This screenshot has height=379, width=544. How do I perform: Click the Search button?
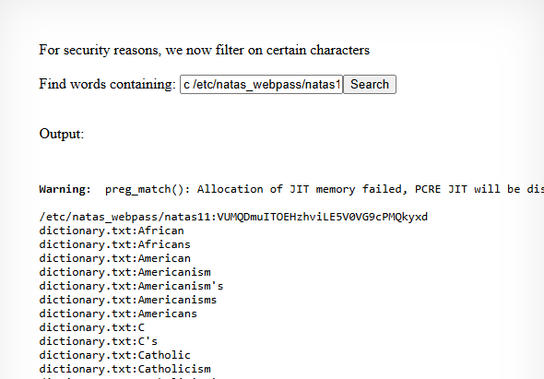(x=370, y=84)
